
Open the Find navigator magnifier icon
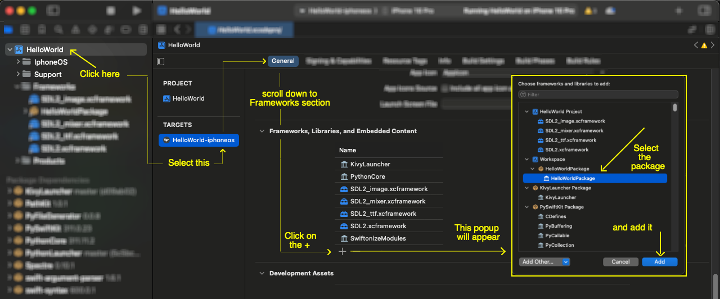(x=58, y=29)
